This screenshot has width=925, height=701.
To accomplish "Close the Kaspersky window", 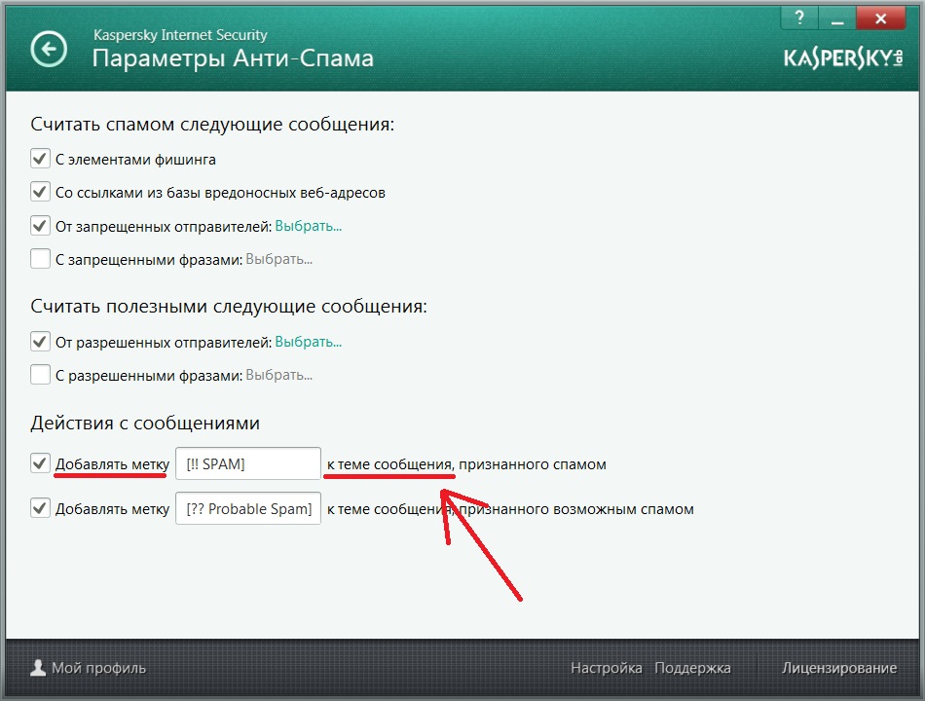I will coord(881,18).
